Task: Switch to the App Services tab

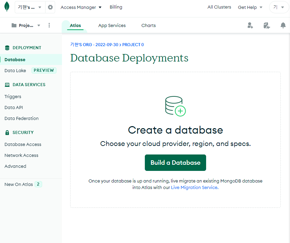Action: coord(112,26)
